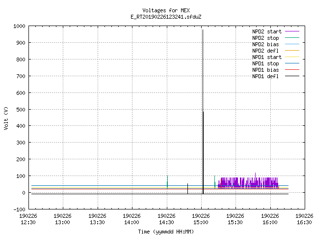Click the green NPD2 stop legend line
314x236 pixels.
[x=292, y=37]
